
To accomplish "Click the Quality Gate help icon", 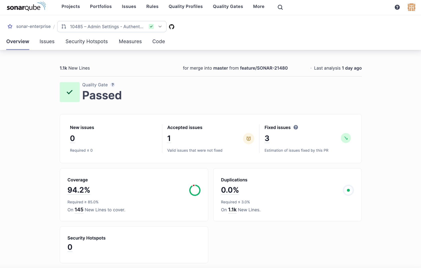I will [x=113, y=85].
